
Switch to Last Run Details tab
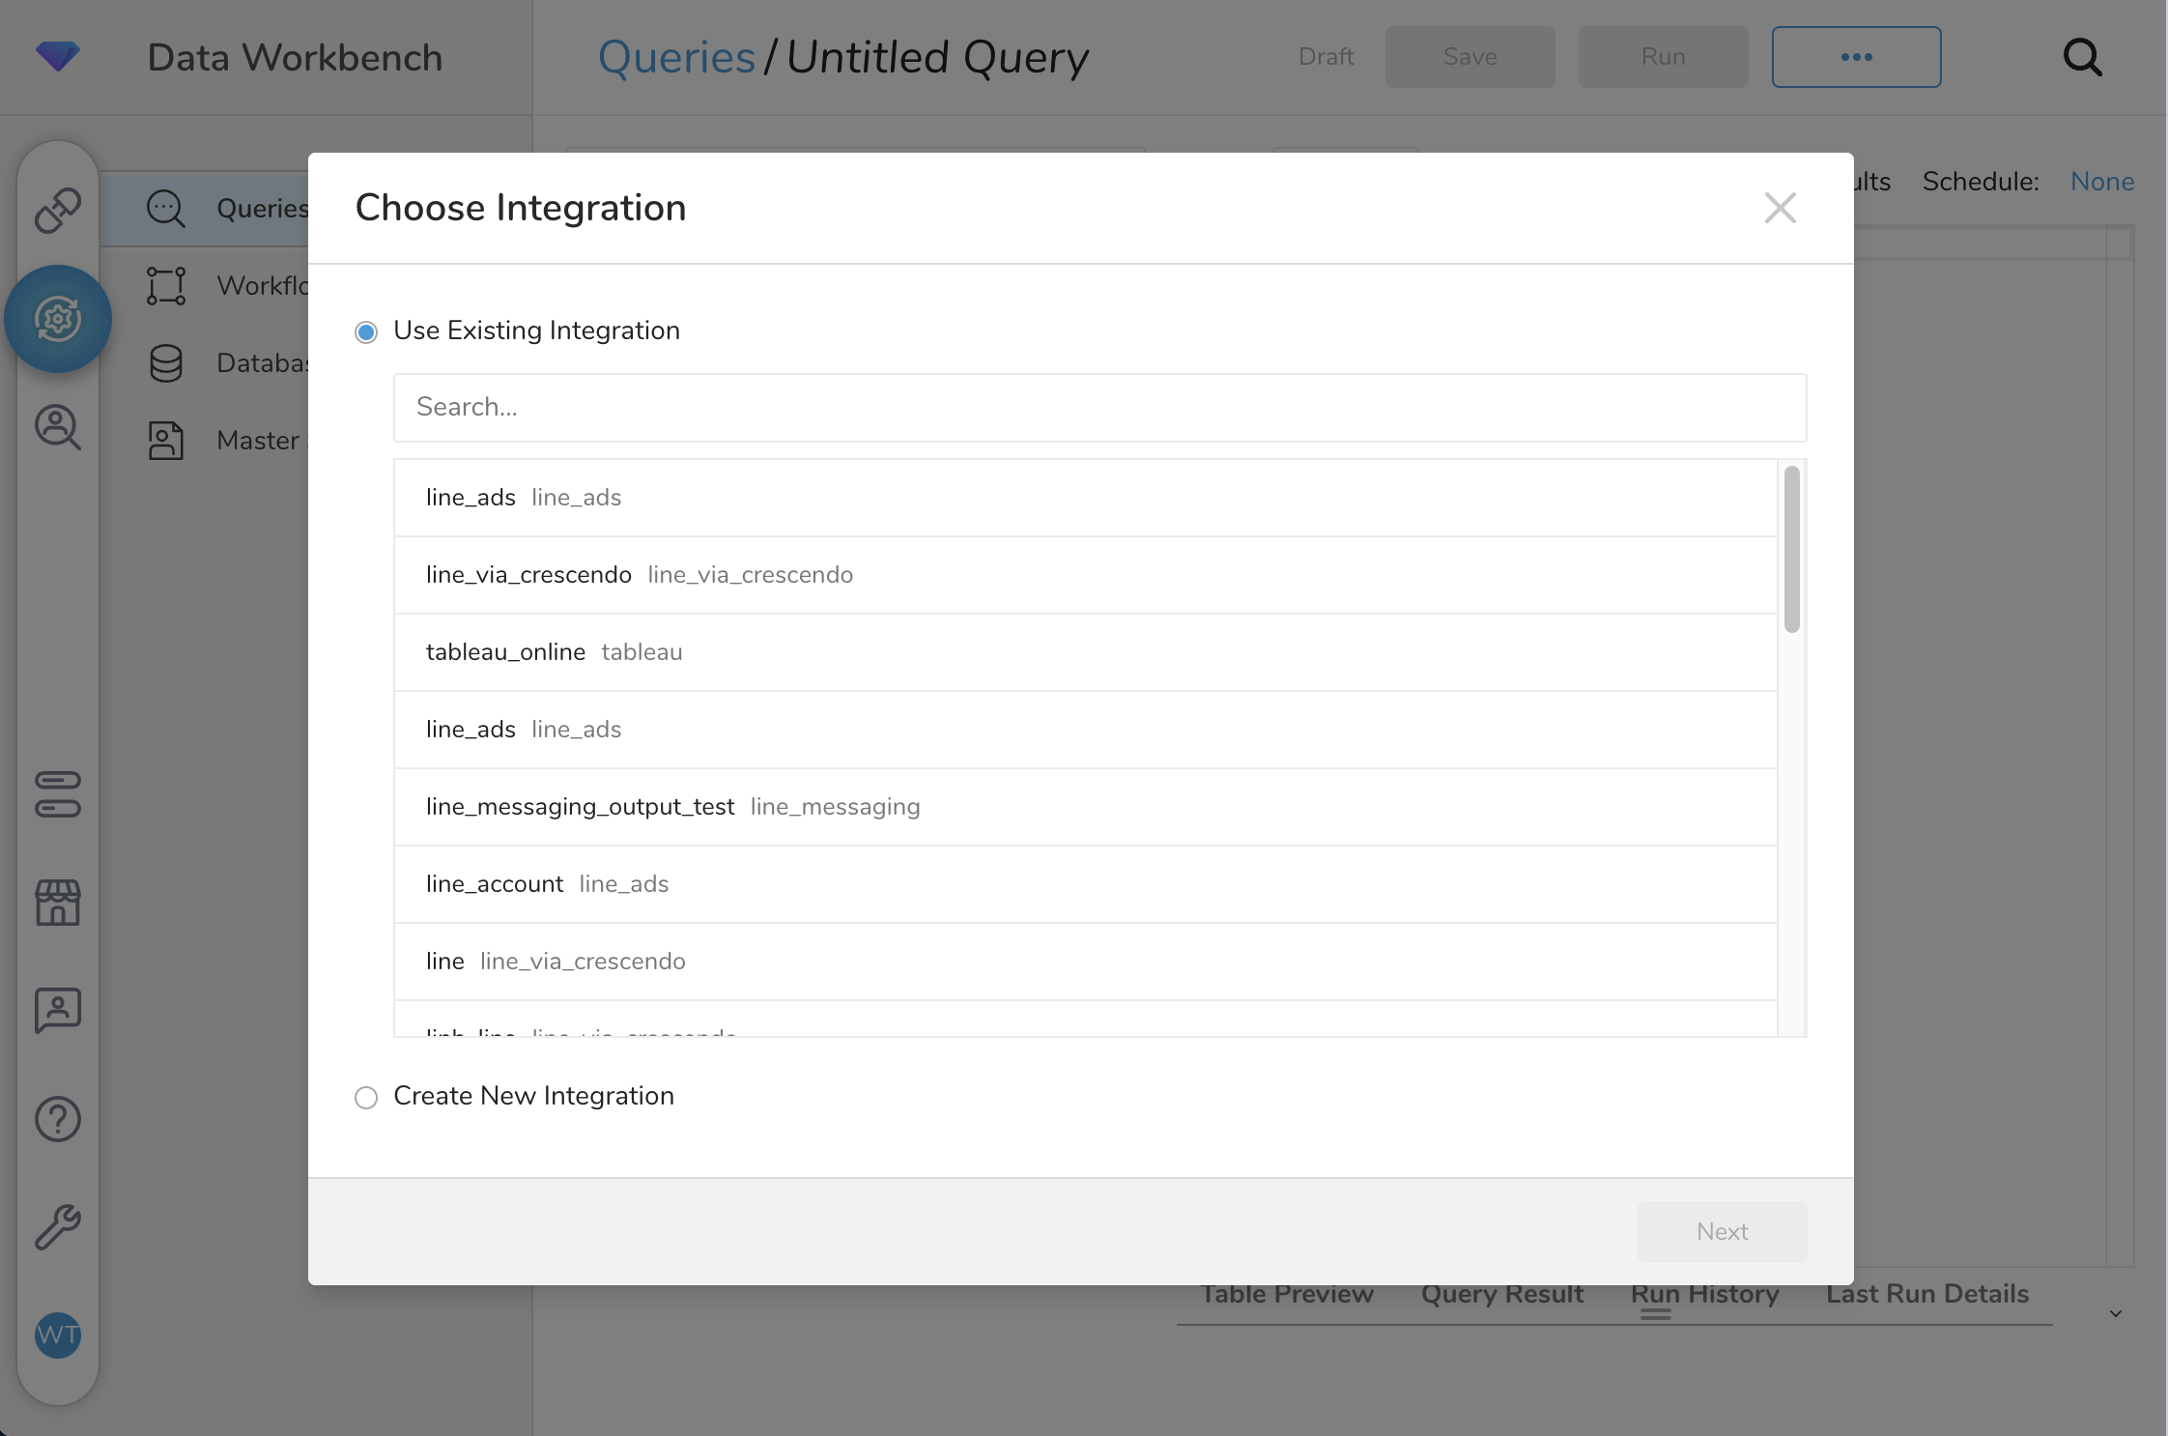point(1926,1294)
